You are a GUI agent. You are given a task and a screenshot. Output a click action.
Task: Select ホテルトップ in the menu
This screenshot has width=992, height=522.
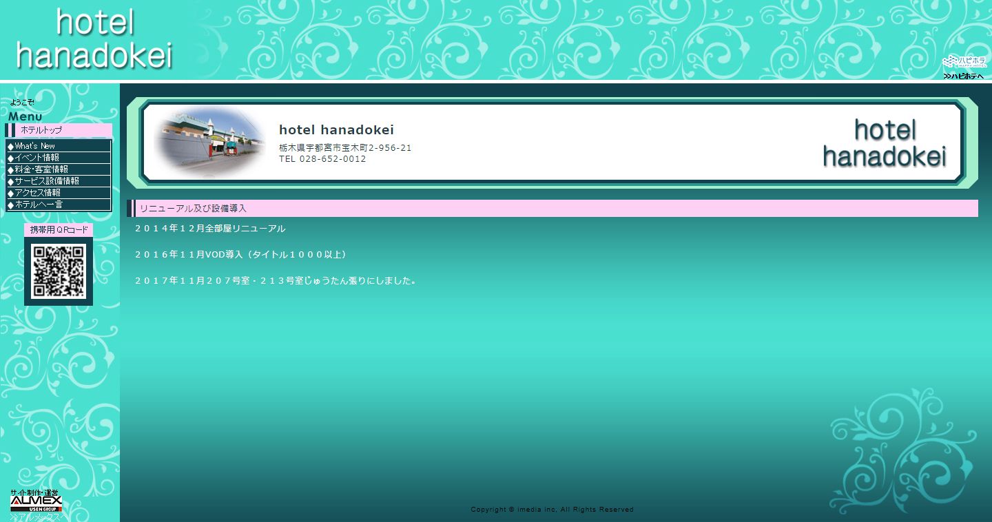(x=41, y=130)
